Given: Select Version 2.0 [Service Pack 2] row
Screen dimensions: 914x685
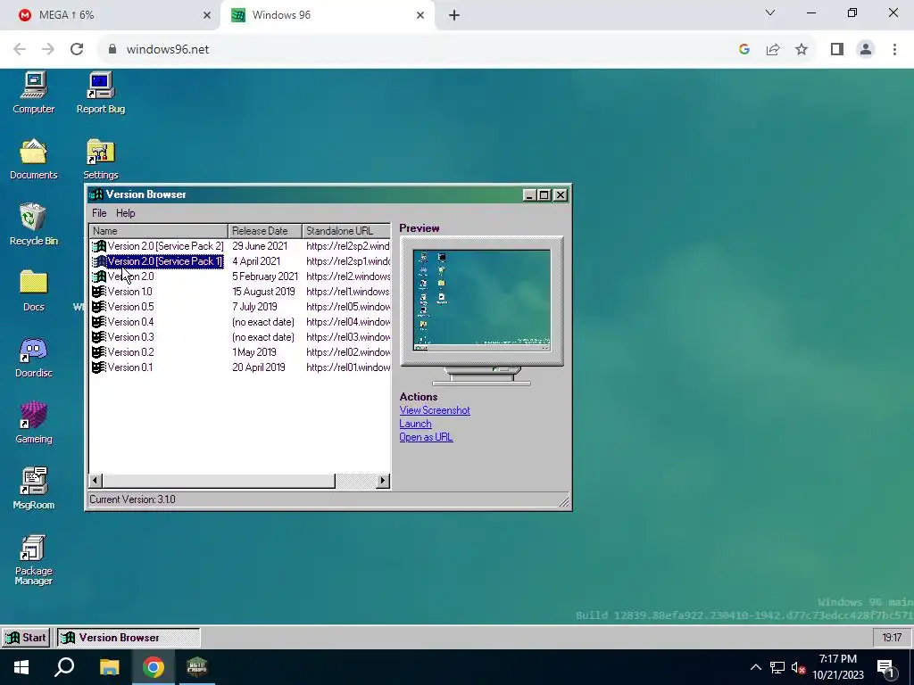Looking at the screenshot, I should 239,246.
